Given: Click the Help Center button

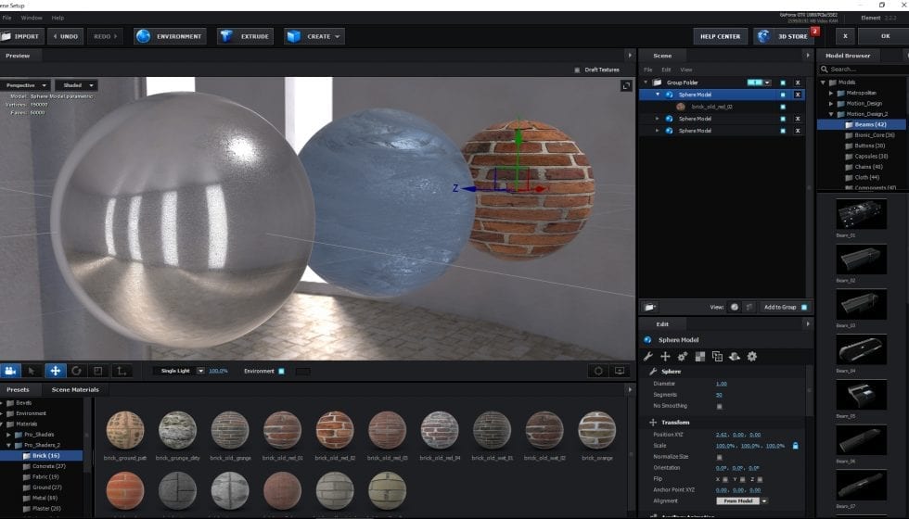Looking at the screenshot, I should pyautogui.click(x=721, y=36).
